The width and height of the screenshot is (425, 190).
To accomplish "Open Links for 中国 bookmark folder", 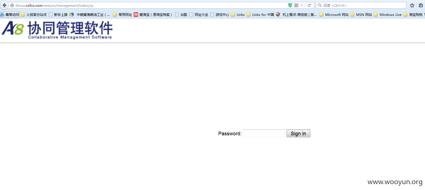I will coord(260,15).
